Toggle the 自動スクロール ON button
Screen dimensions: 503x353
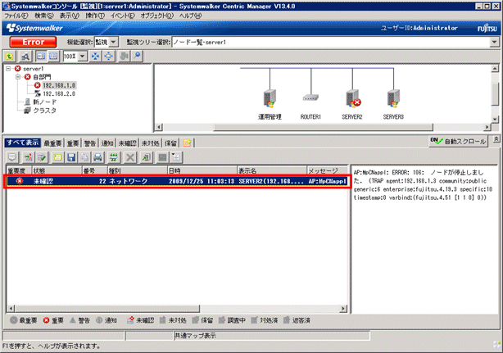tap(459, 141)
